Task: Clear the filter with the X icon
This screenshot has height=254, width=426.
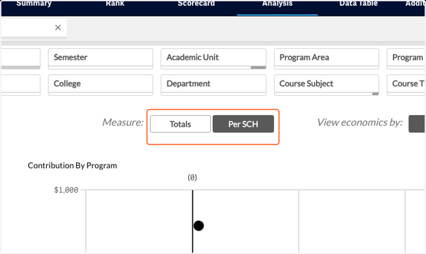Action: [x=58, y=28]
